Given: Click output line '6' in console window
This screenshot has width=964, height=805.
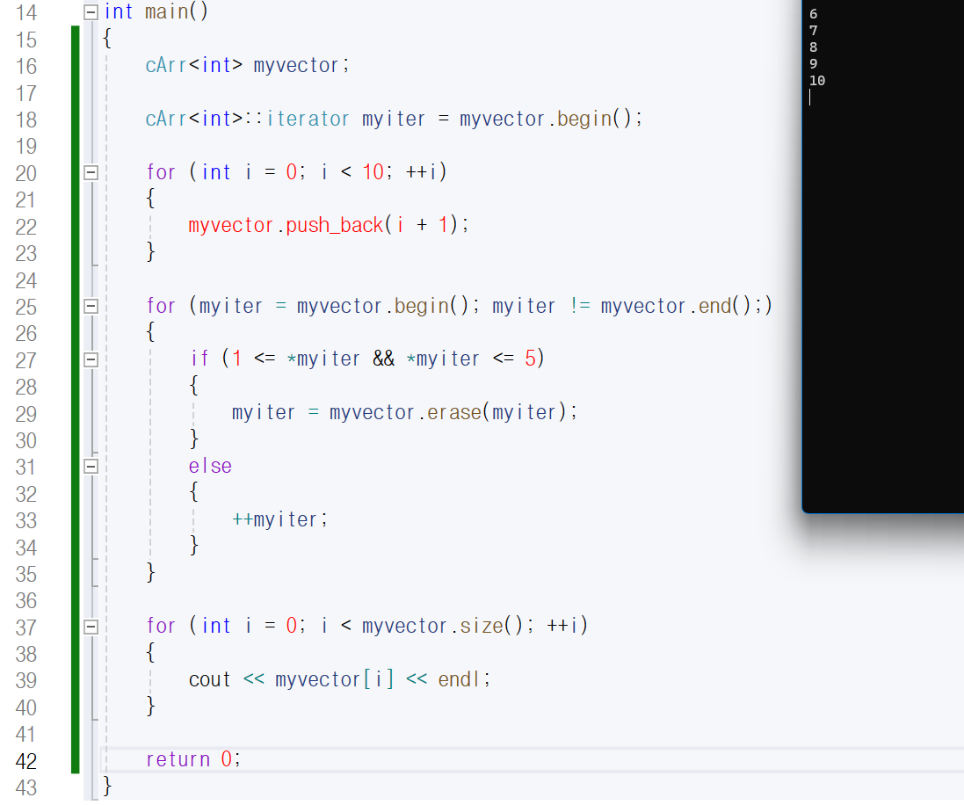Looking at the screenshot, I should tap(814, 14).
